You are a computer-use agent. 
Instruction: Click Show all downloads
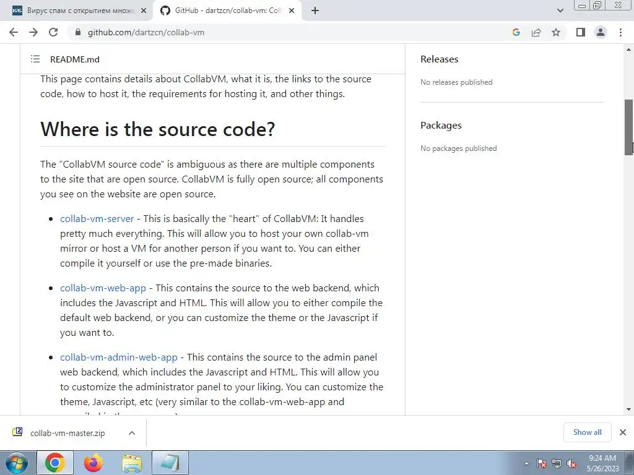click(587, 432)
